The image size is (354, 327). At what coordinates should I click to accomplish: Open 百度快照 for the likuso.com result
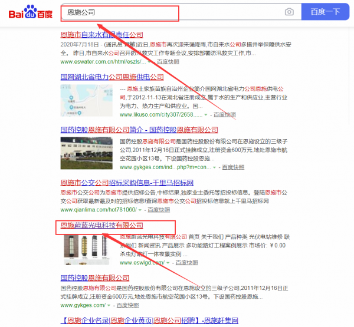[x=224, y=115]
